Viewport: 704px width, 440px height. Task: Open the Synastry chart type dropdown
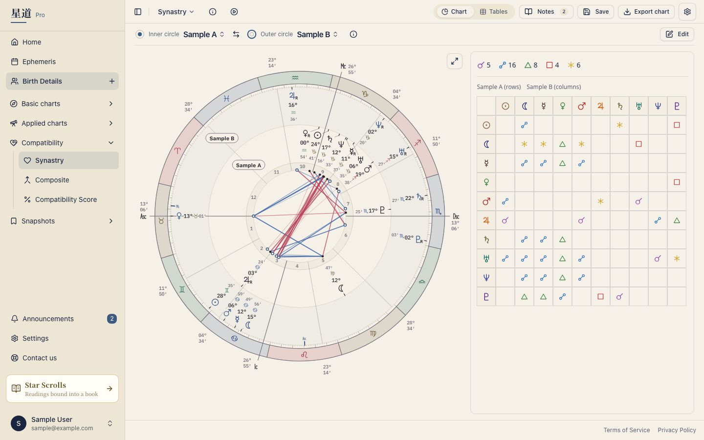176,12
